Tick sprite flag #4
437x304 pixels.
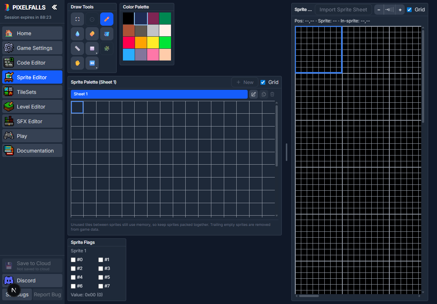coord(73,277)
